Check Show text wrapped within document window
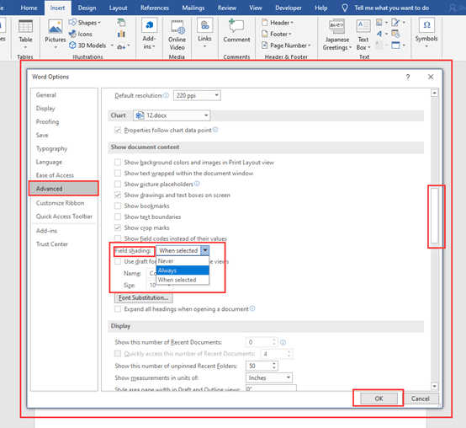This screenshot has height=428, width=466. click(118, 174)
